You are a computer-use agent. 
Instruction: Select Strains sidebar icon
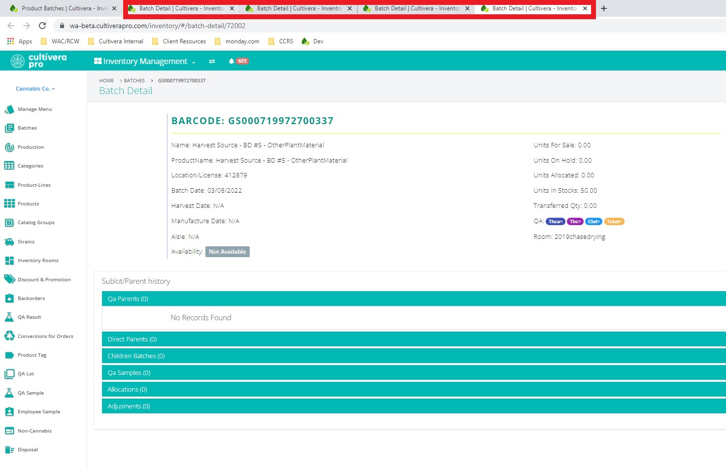[x=9, y=242]
